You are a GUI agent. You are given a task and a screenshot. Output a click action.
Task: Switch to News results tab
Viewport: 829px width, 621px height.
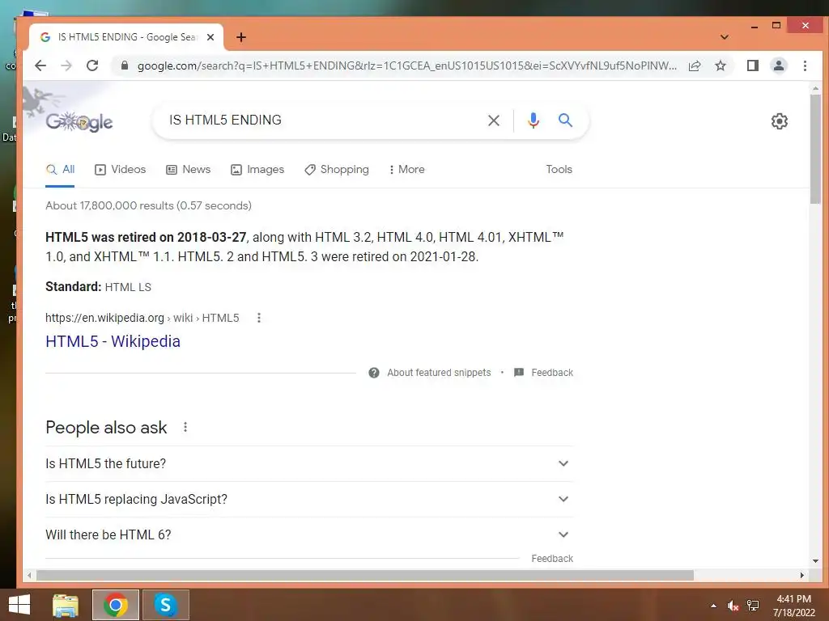click(x=188, y=170)
